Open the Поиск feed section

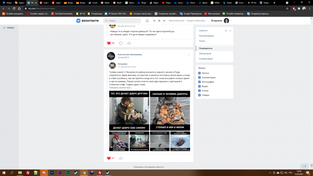[x=202, y=41]
